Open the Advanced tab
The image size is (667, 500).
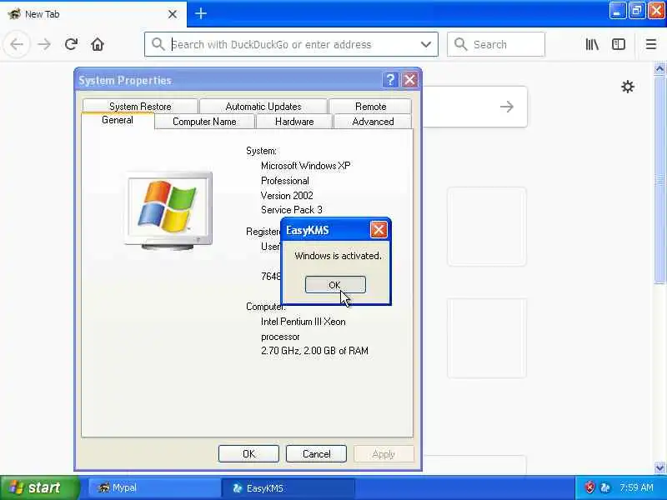point(373,122)
